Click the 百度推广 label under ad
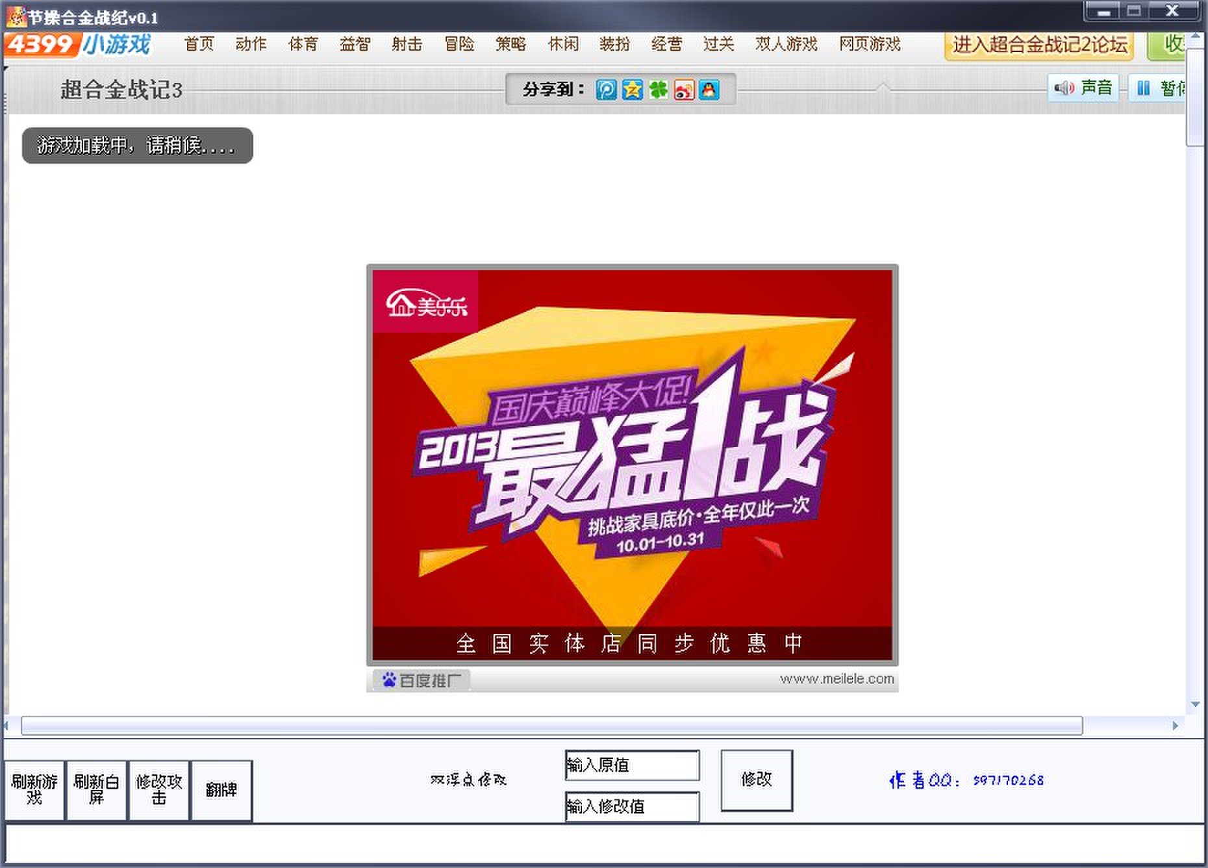The image size is (1208, 868). (422, 680)
